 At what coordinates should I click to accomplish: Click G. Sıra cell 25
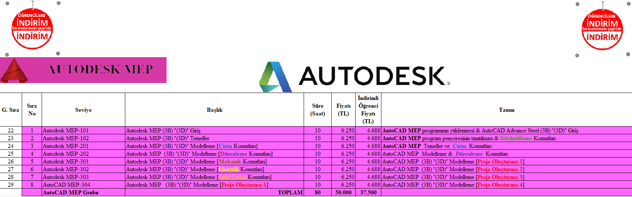tap(11, 154)
